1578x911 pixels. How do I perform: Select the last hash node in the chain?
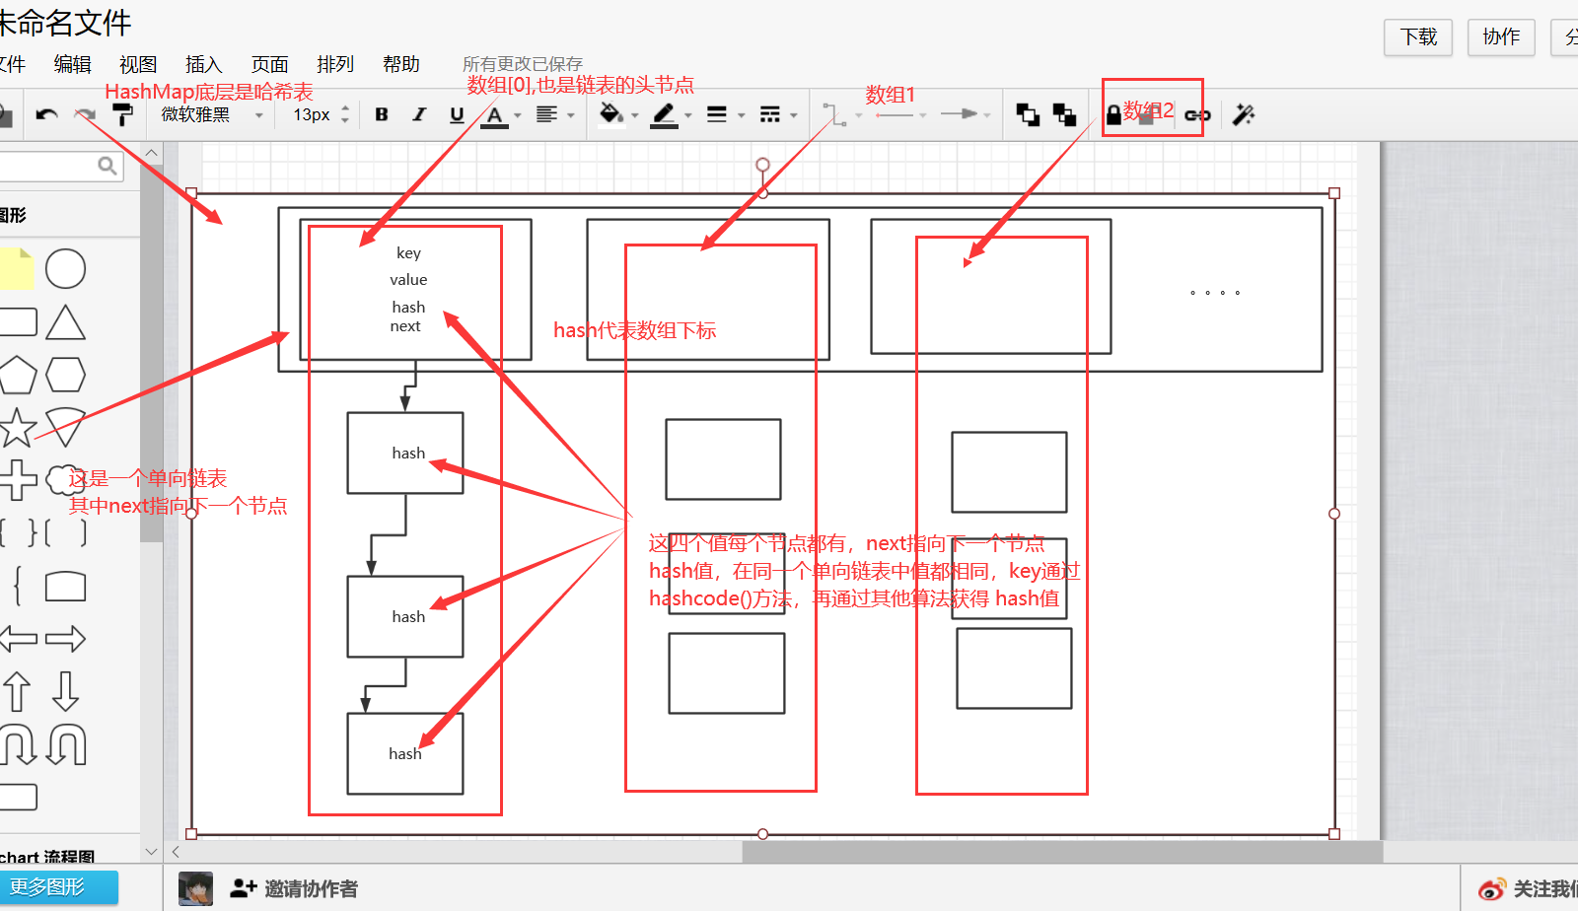[x=405, y=753]
